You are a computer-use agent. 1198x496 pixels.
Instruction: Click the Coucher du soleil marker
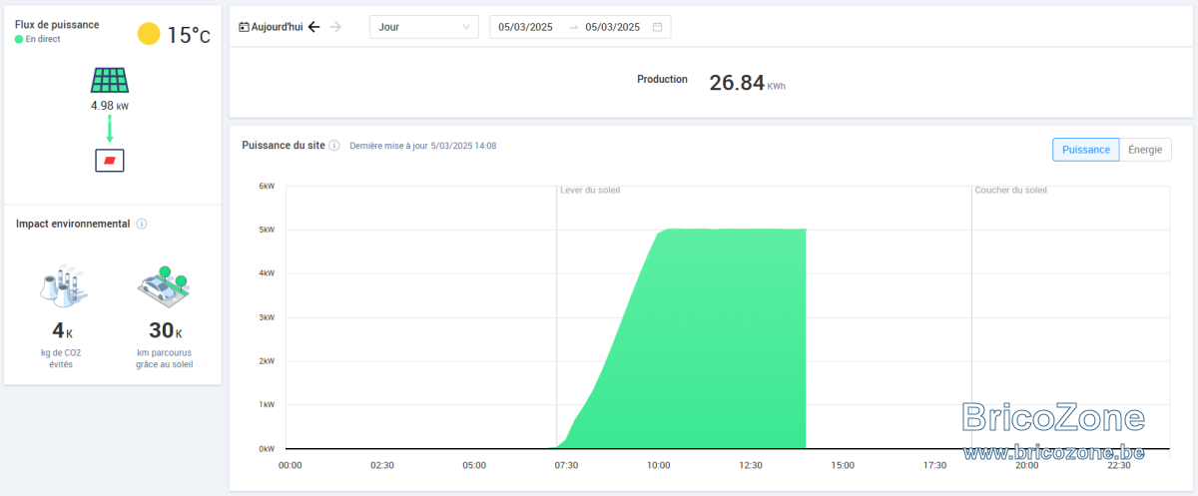pyautogui.click(x=1010, y=190)
